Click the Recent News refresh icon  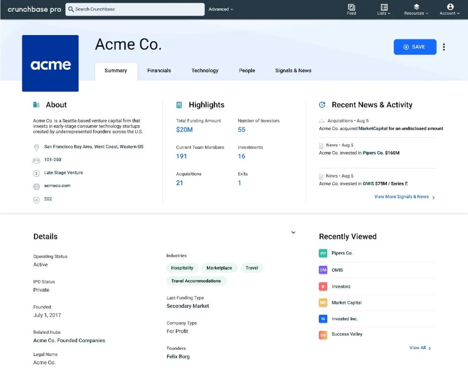coord(322,105)
